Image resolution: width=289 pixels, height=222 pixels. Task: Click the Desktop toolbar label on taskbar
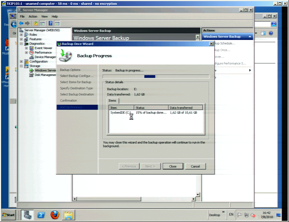click(214, 215)
